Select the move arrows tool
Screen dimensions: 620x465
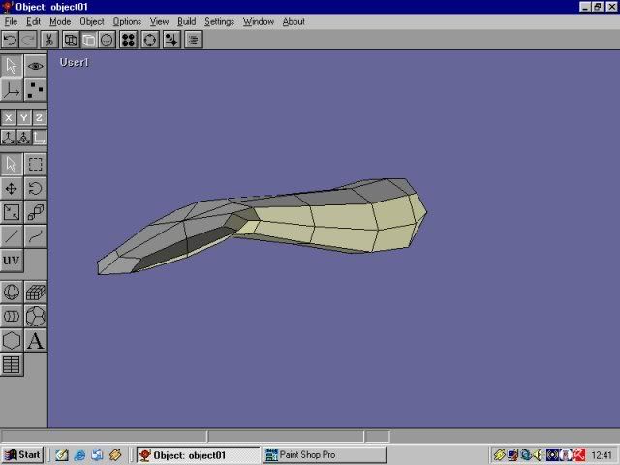[12, 189]
